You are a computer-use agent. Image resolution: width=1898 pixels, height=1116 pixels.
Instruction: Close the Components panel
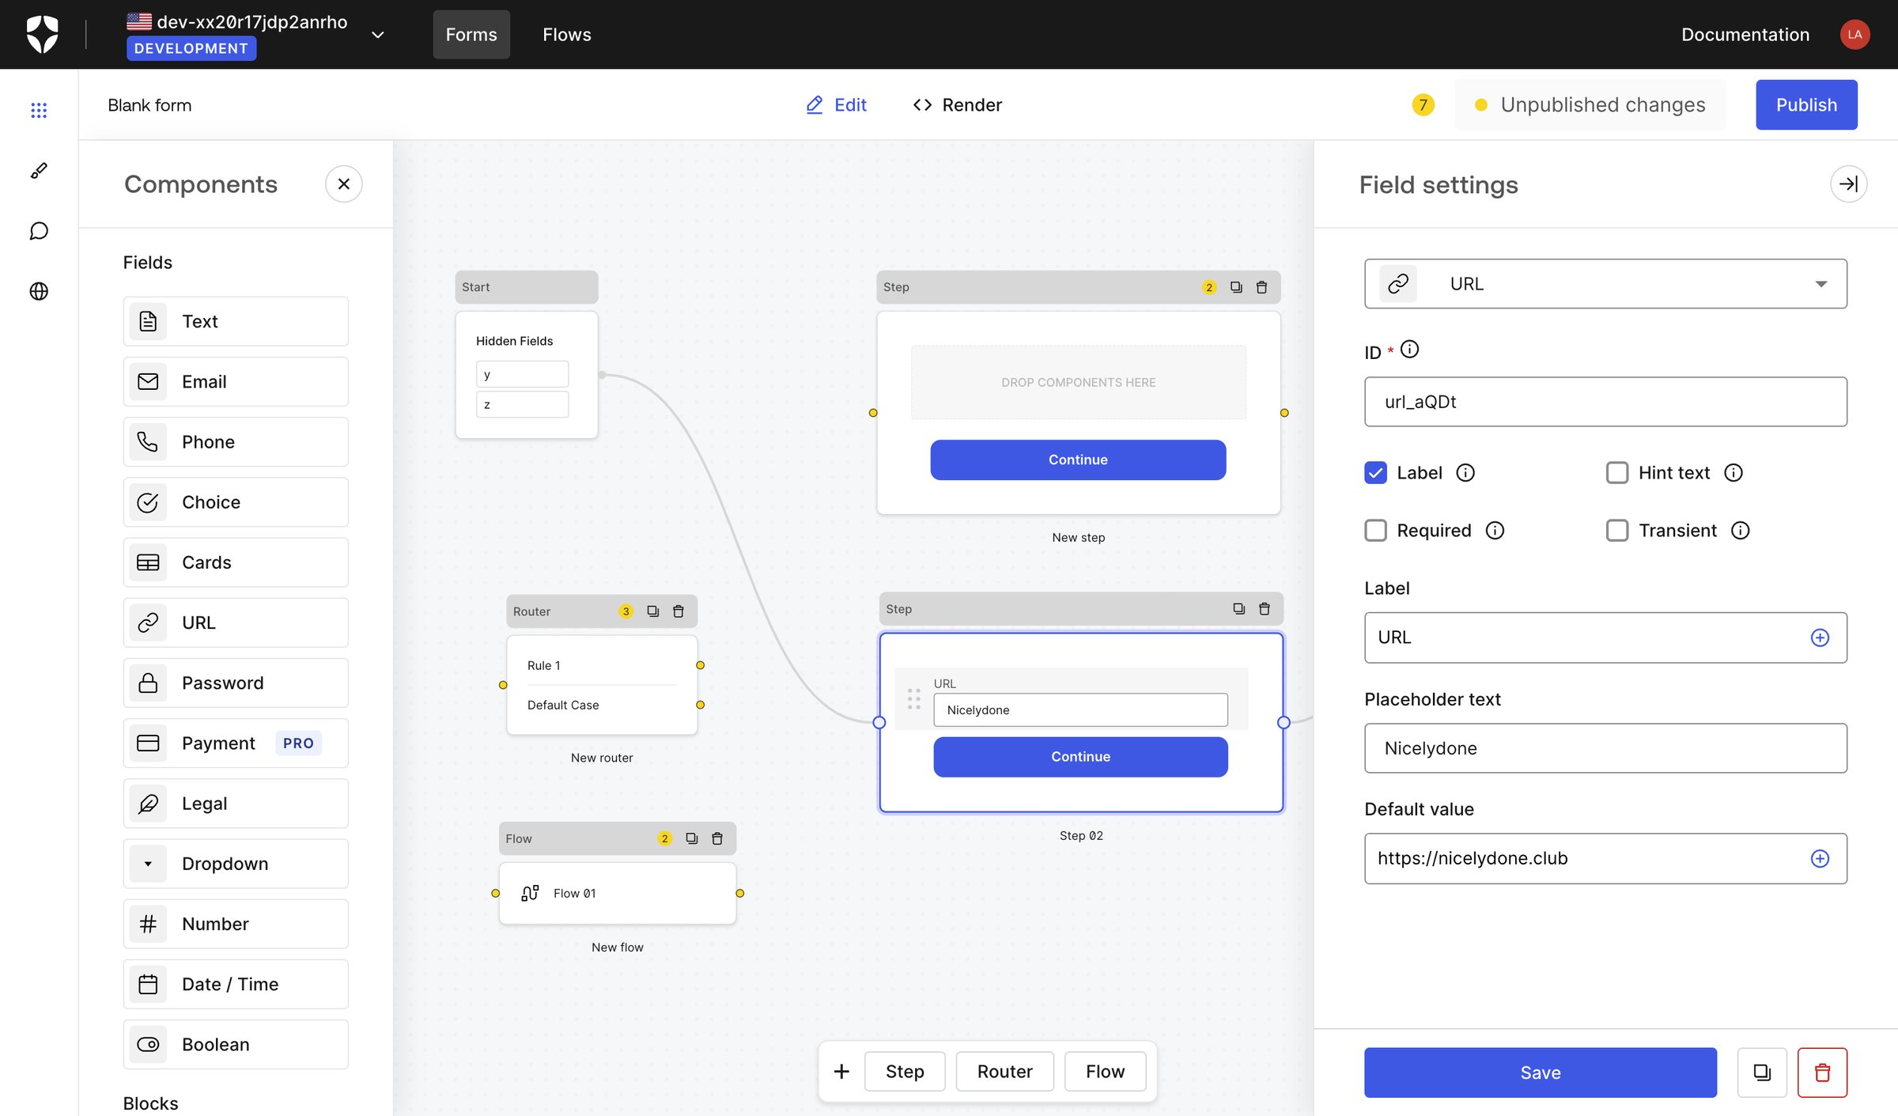tap(343, 183)
